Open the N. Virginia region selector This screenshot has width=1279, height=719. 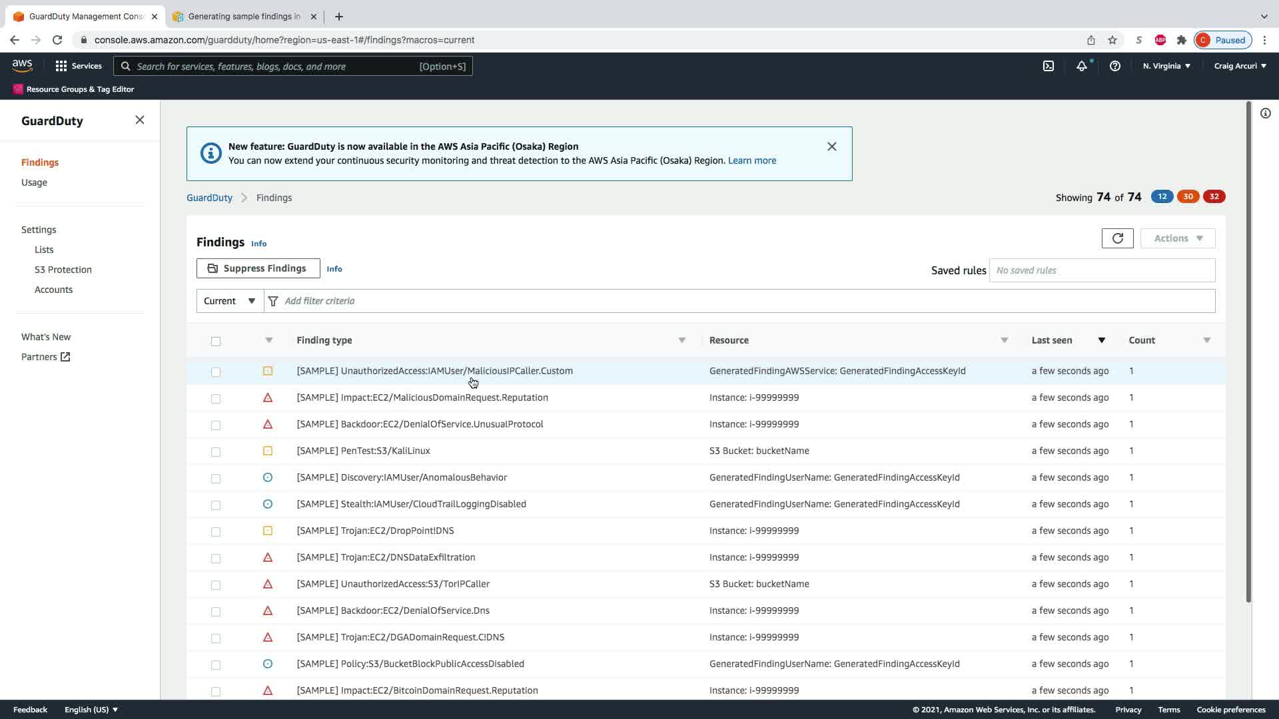1166,66
